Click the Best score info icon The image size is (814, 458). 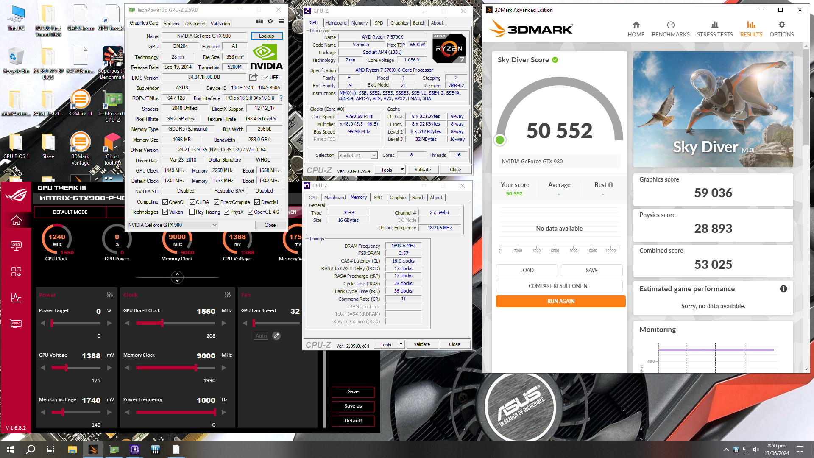coord(610,185)
